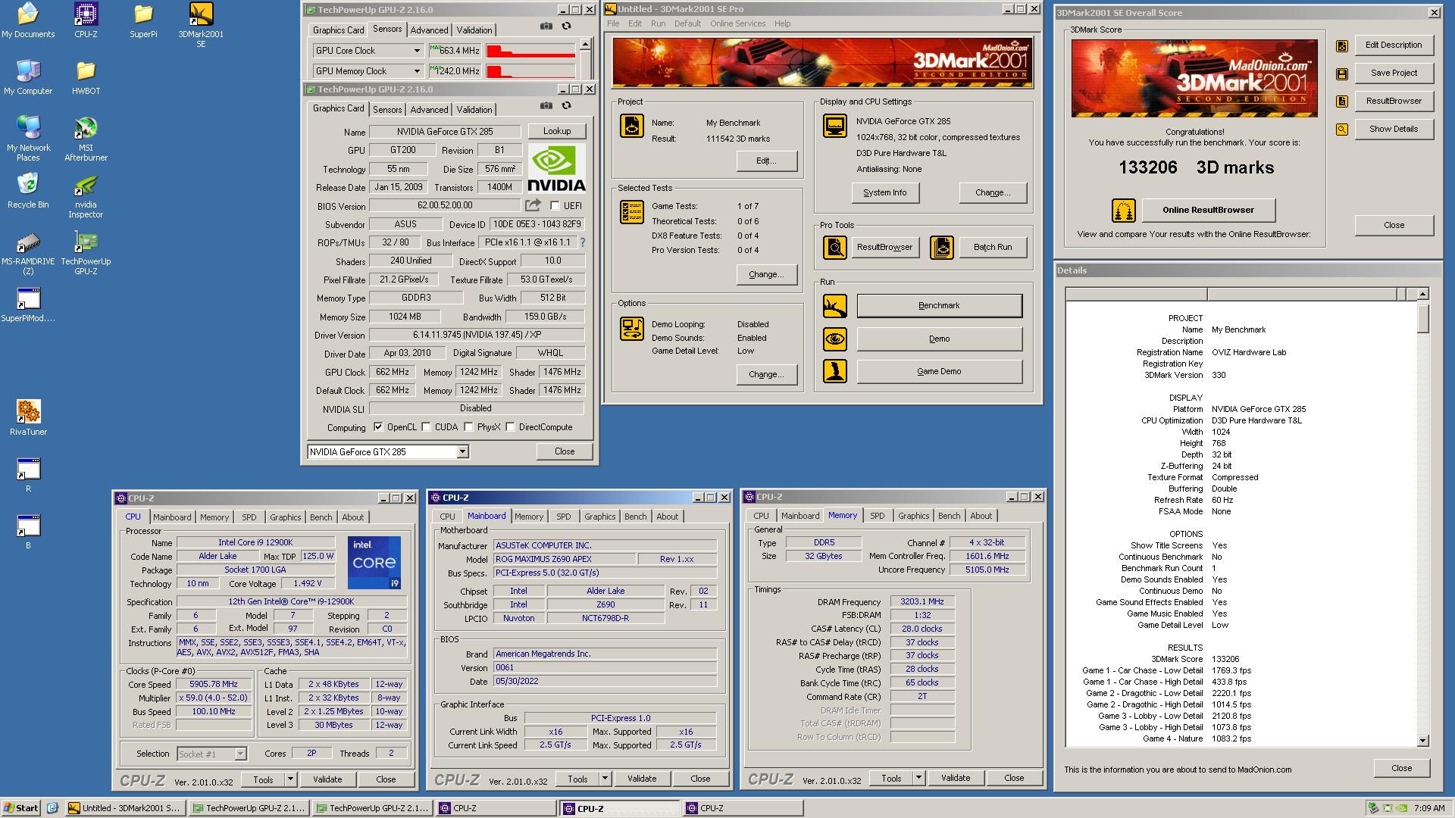Click the scroll down arrow in Details panel
This screenshot has width=1455, height=818.
pos(1422,741)
